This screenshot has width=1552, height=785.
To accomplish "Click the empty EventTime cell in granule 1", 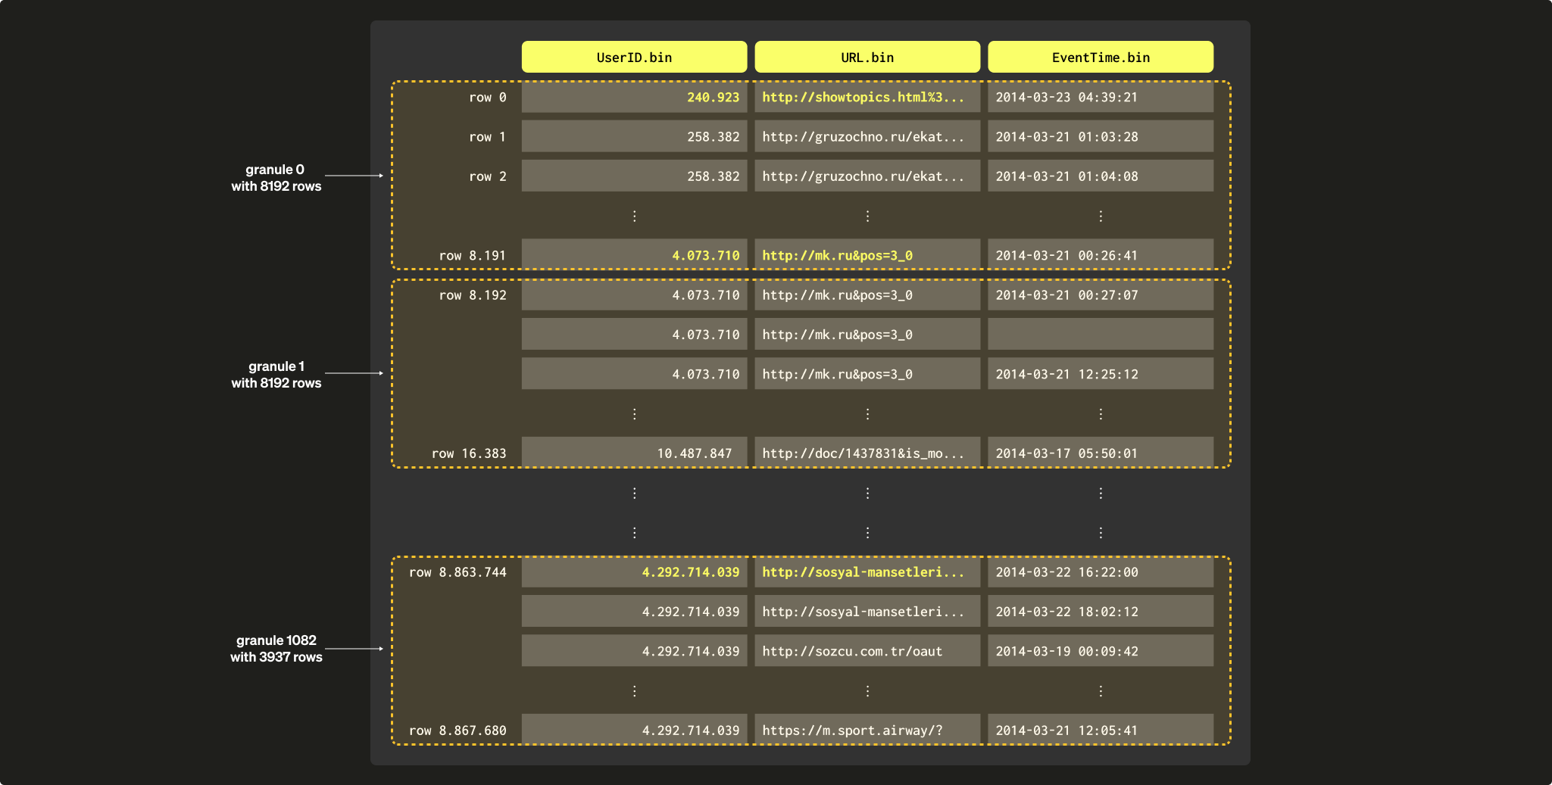I will click(1100, 335).
